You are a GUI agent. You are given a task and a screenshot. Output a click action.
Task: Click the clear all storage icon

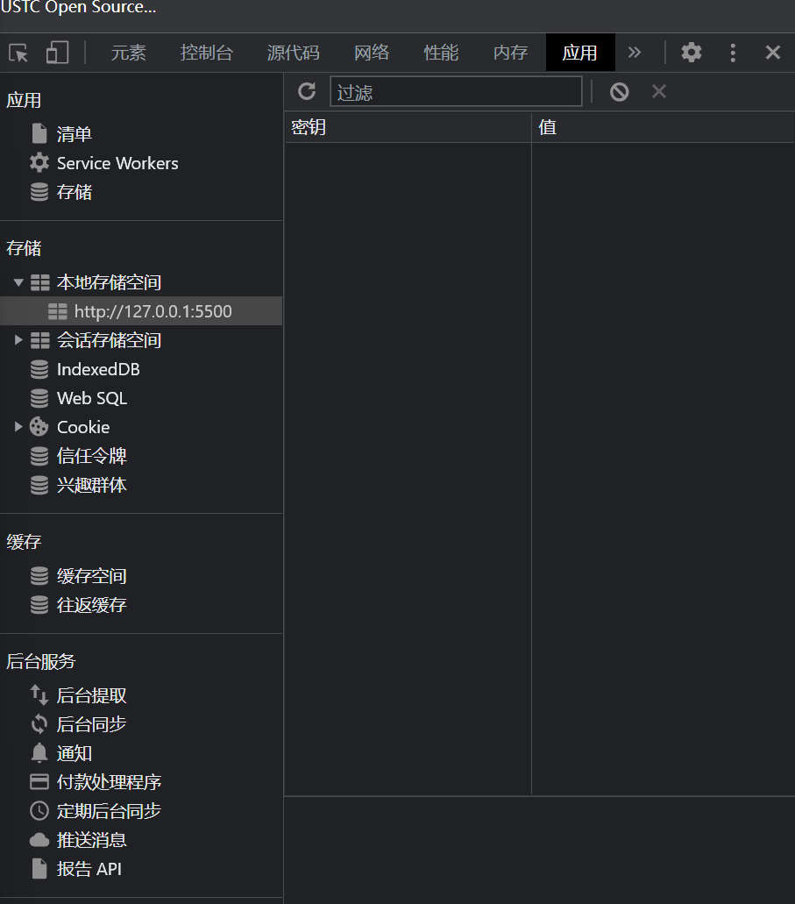point(620,91)
